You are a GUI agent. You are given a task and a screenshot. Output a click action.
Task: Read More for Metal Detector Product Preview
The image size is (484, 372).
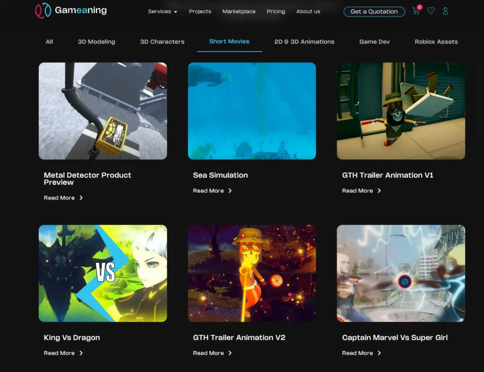[x=63, y=198]
